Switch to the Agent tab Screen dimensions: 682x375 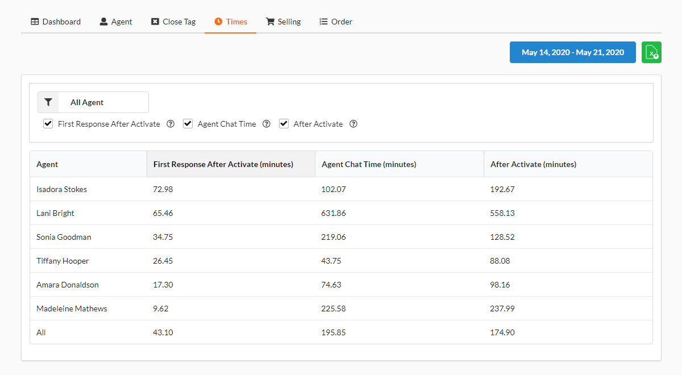coord(116,22)
